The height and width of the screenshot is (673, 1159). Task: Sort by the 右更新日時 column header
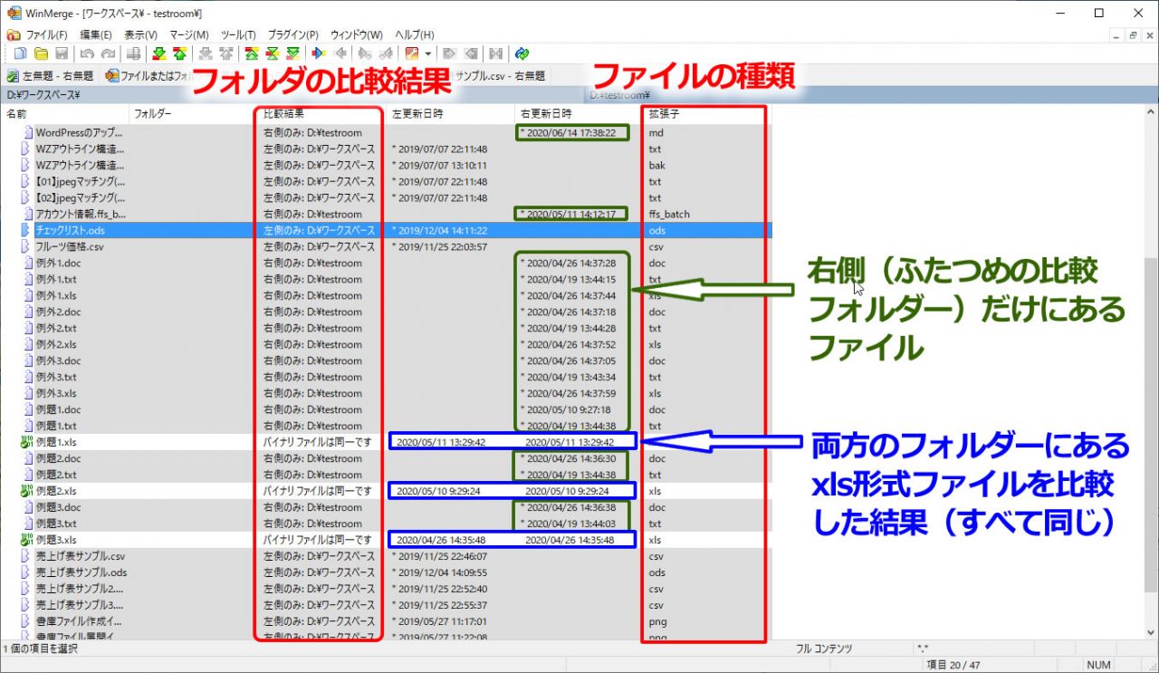click(579, 115)
